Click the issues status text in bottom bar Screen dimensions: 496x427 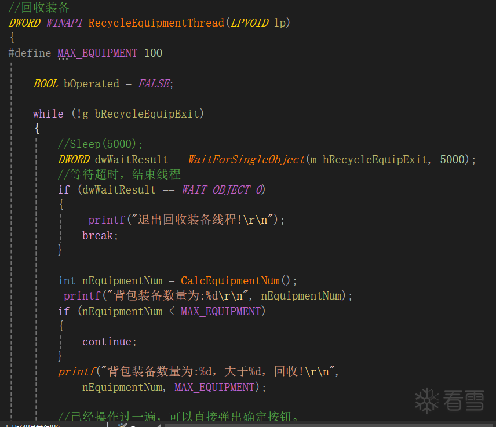tap(31, 425)
